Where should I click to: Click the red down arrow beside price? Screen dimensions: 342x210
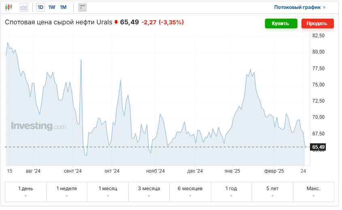pos(116,23)
